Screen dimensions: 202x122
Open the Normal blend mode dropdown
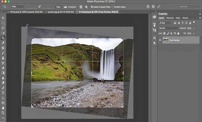(x=169, y=28)
